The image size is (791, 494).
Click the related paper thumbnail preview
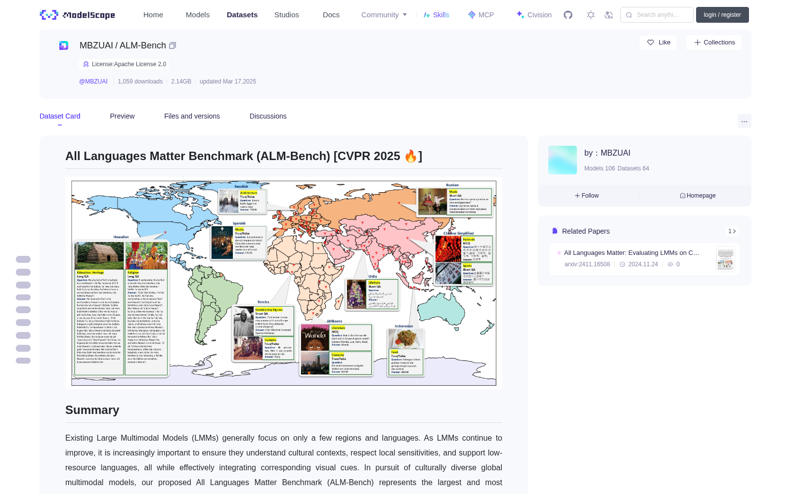725,259
